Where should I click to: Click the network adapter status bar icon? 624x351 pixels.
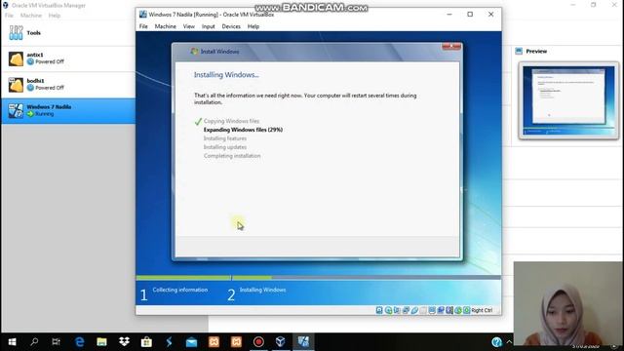(406, 310)
